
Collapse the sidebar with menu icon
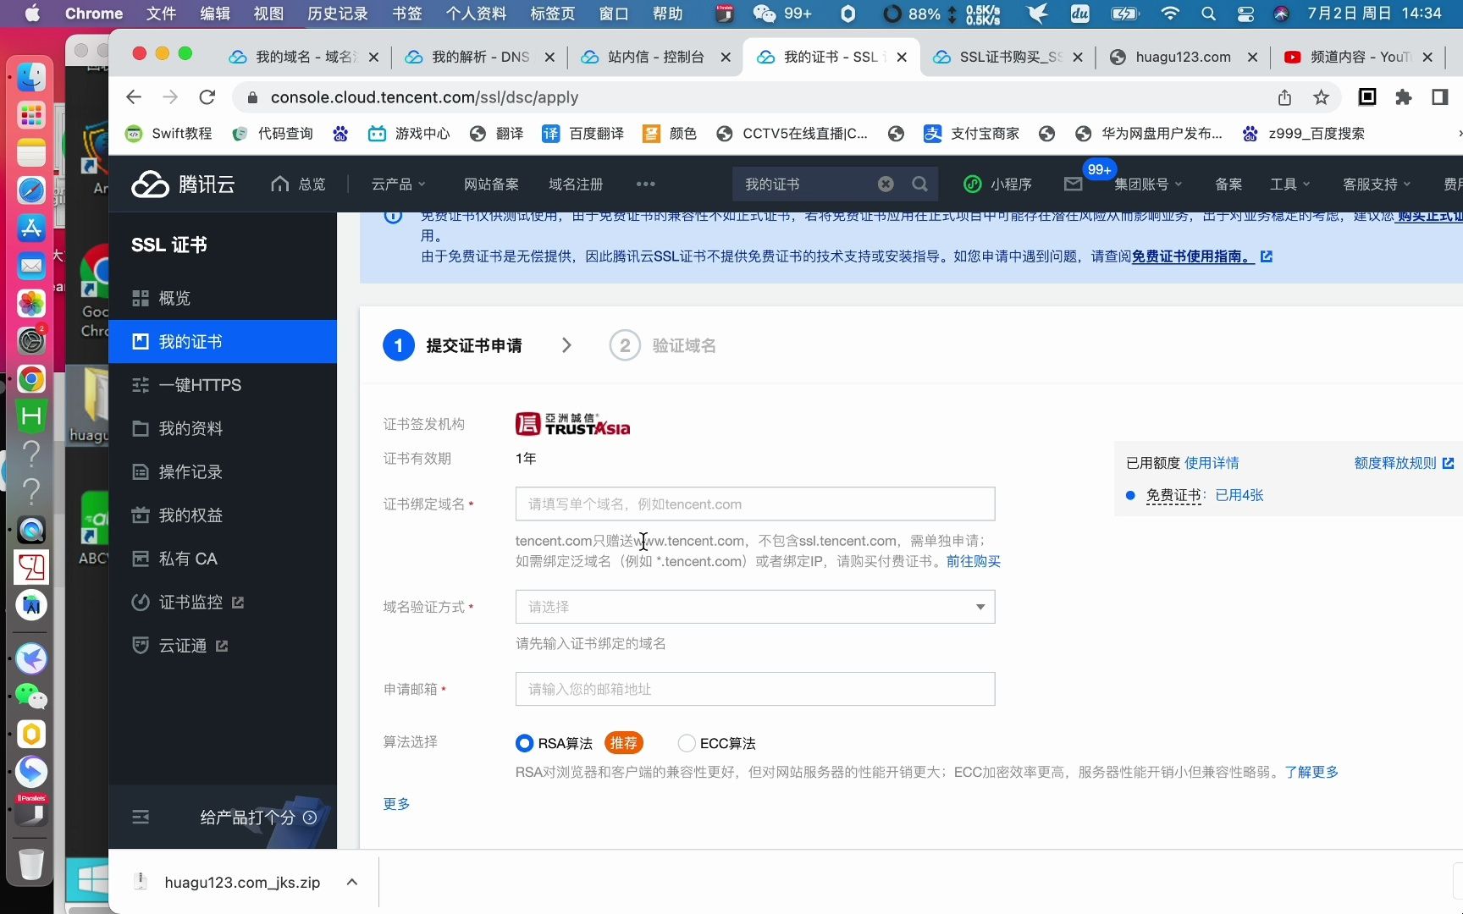141,817
